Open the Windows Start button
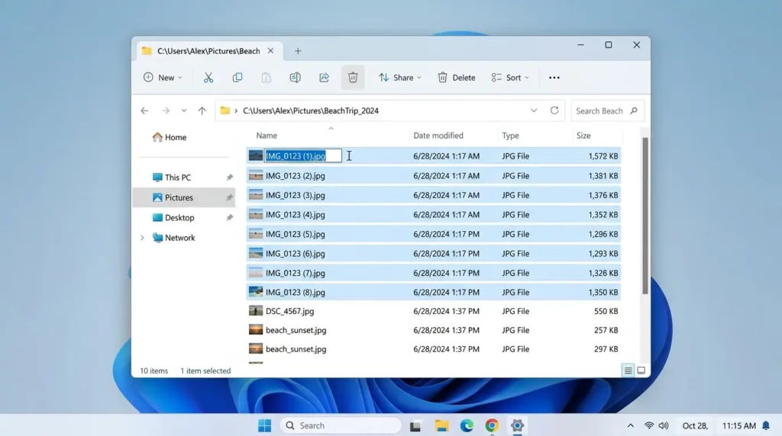 (265, 425)
